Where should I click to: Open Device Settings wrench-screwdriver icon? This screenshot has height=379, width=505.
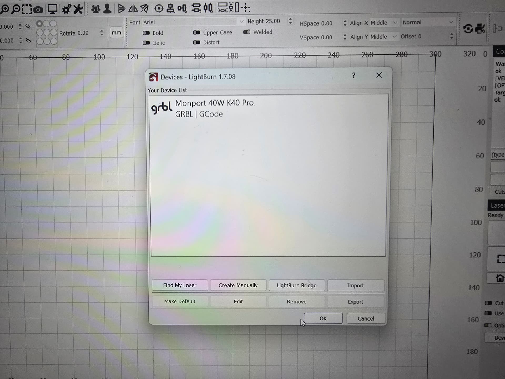(x=78, y=9)
